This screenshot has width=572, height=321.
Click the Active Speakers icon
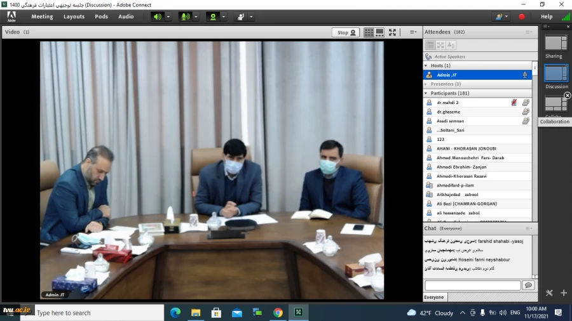point(428,56)
